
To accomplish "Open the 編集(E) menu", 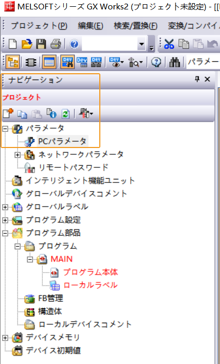I will coord(90,26).
